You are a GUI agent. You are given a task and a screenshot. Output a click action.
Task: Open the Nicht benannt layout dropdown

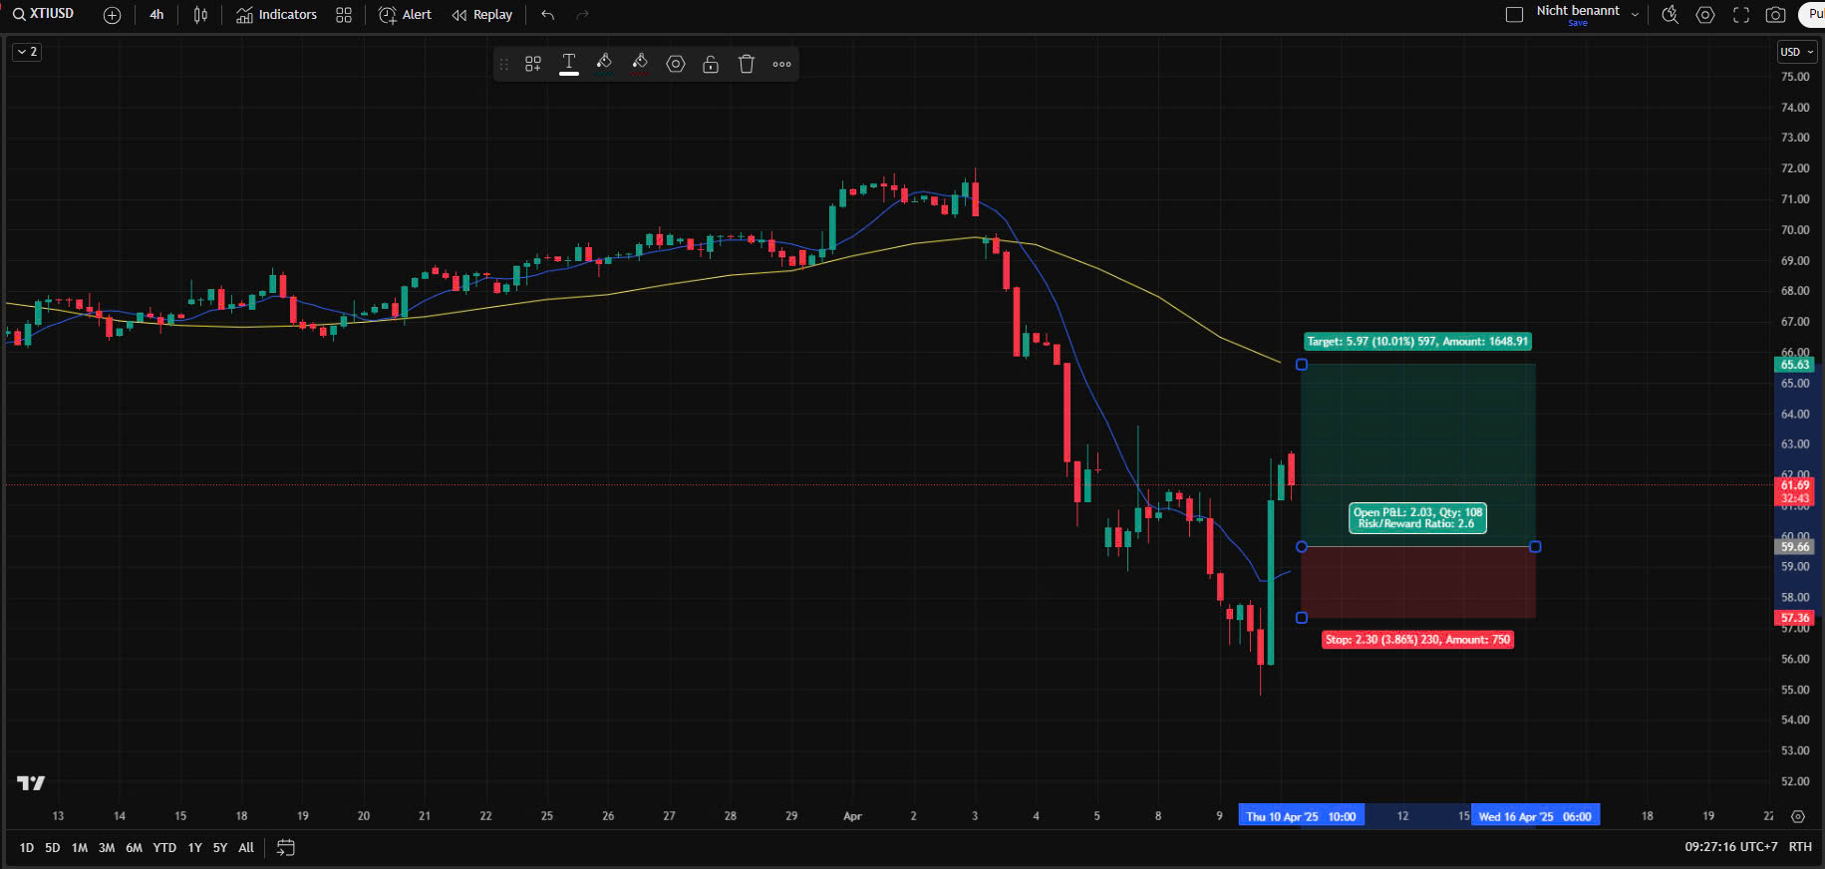click(1635, 15)
